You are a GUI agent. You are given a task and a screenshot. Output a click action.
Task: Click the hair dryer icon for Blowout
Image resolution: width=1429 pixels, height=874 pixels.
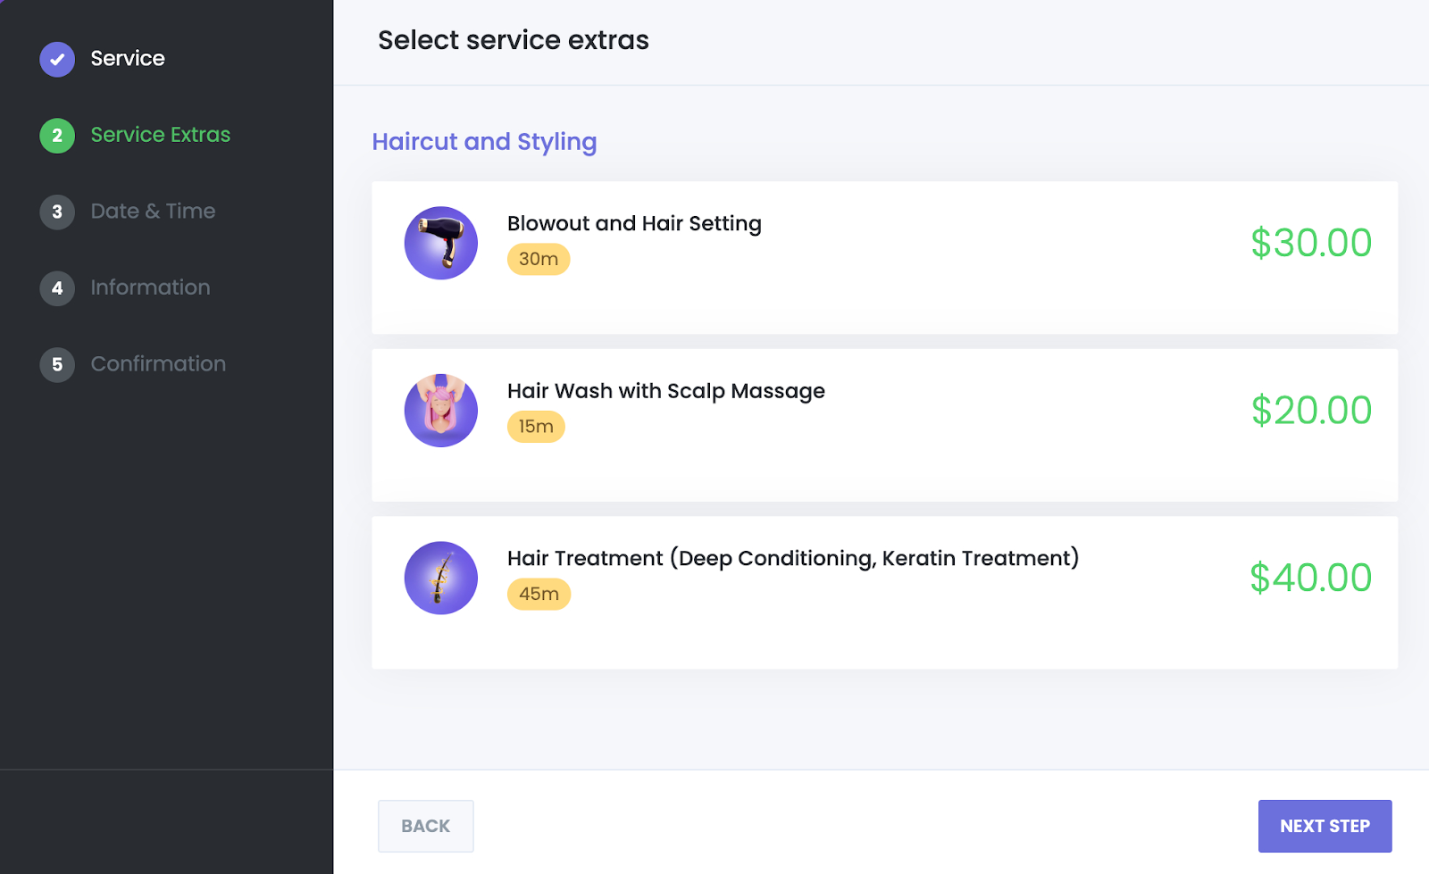[440, 243]
